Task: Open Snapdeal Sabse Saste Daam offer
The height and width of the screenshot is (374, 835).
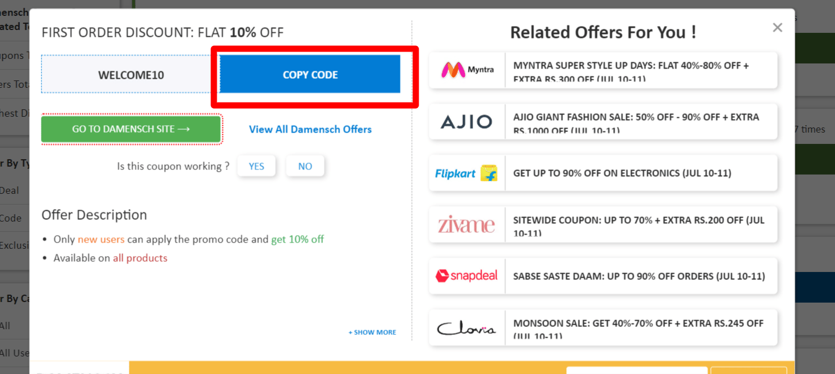Action: [x=640, y=277]
